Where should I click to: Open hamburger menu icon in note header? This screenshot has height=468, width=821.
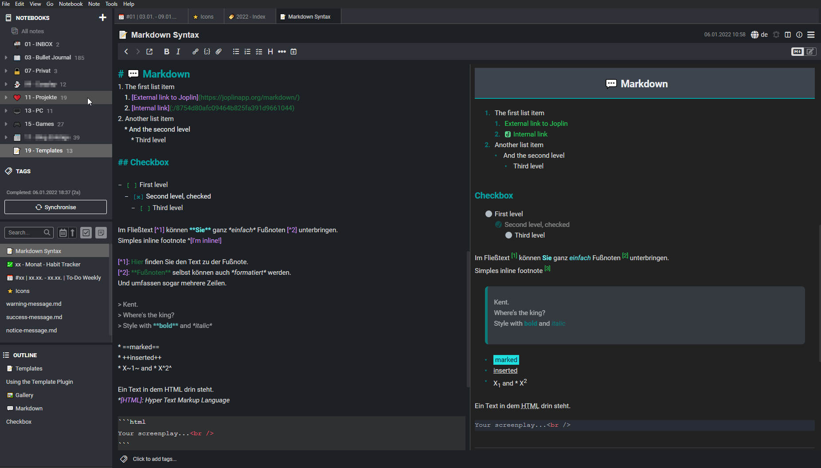point(811,35)
